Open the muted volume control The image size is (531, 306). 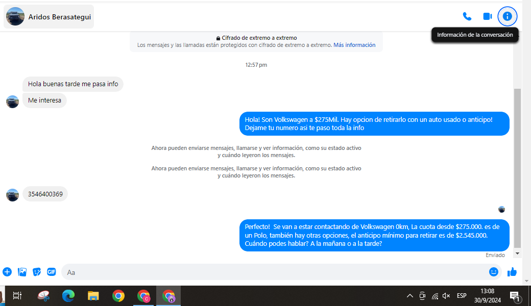[x=447, y=296]
